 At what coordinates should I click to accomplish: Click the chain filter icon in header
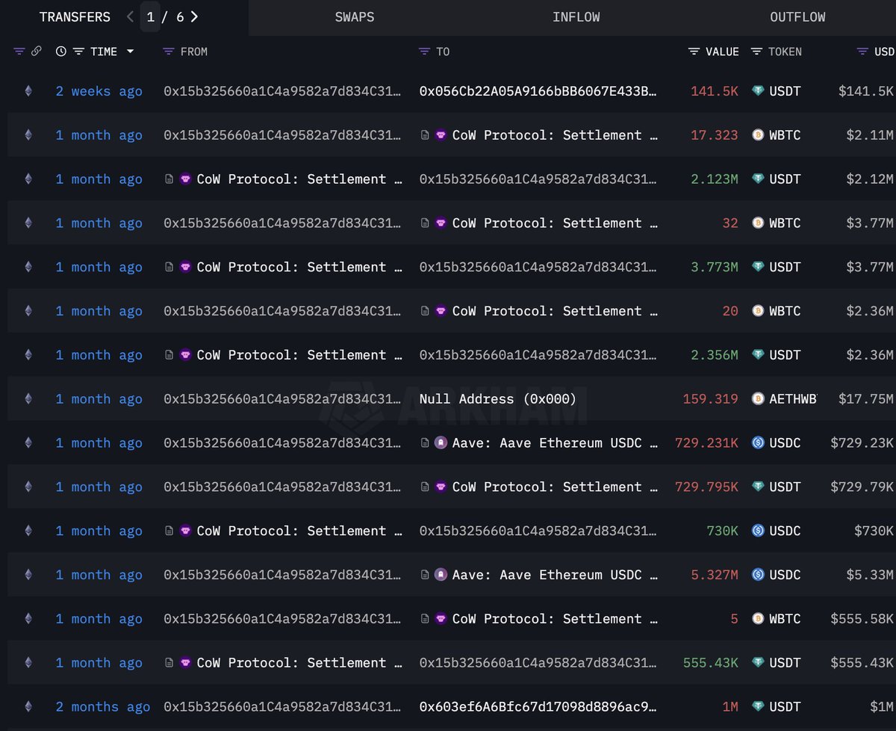19,52
